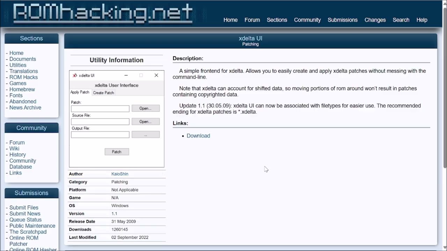
Task: Click the Sections sidebar panel header
Action: click(x=31, y=38)
